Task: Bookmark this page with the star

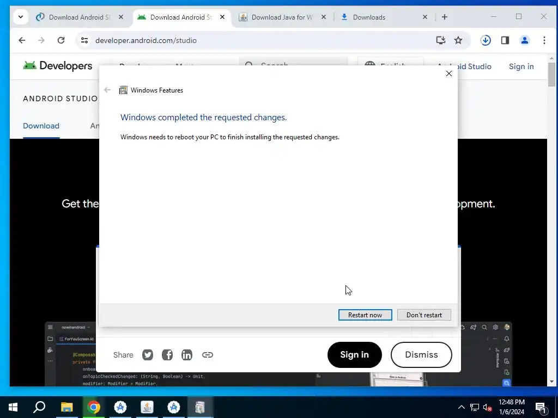Action: point(458,40)
